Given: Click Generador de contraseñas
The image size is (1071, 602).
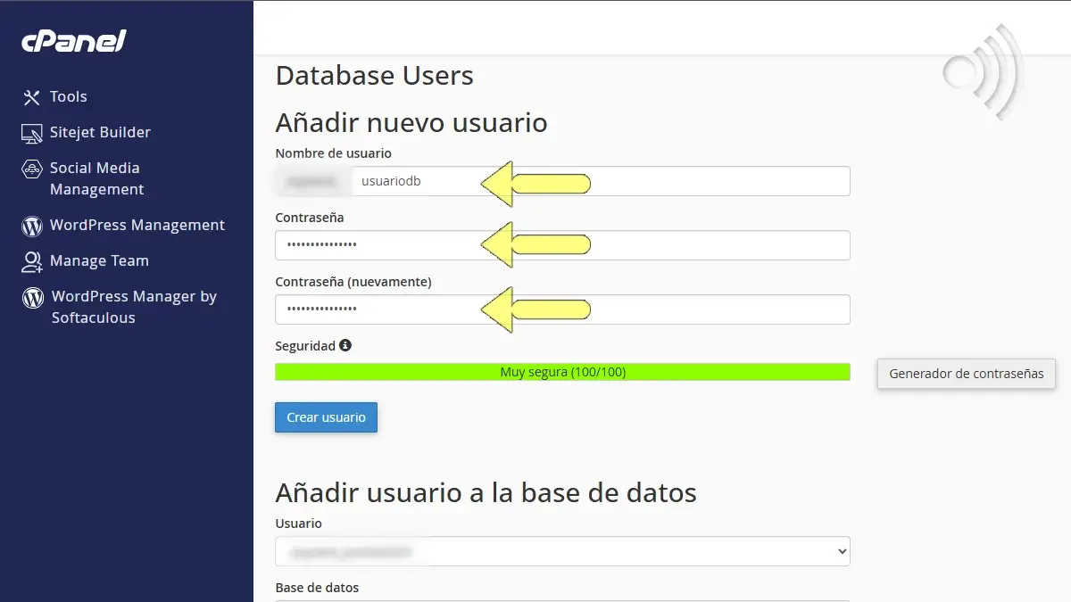Looking at the screenshot, I should tap(966, 374).
